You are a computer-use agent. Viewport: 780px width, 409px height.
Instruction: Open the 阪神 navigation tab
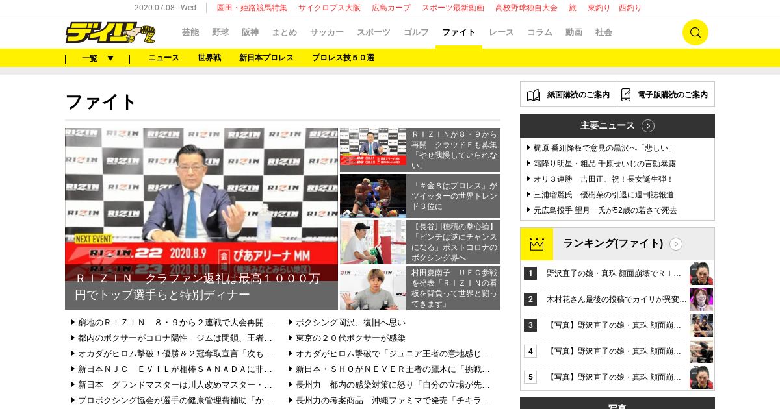tap(250, 32)
